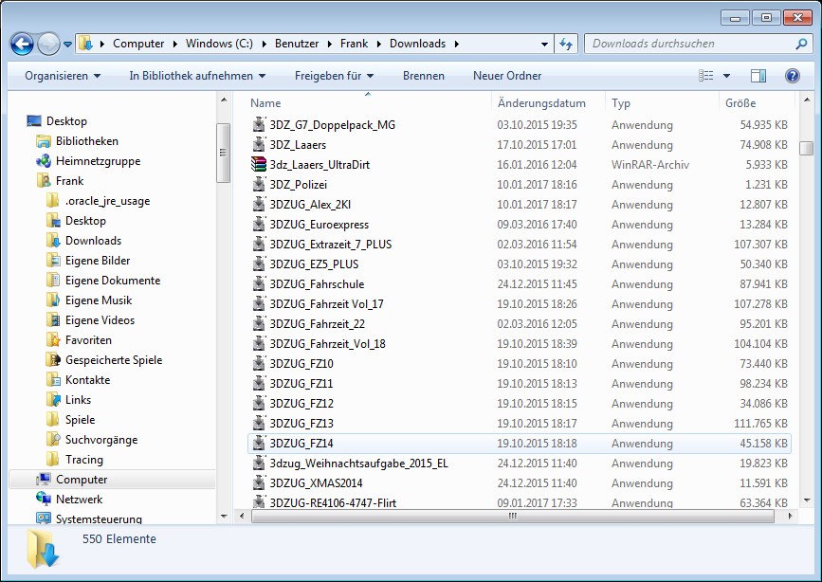Image resolution: width=822 pixels, height=582 pixels.
Task: Click the refresh button in address bar
Action: point(566,44)
